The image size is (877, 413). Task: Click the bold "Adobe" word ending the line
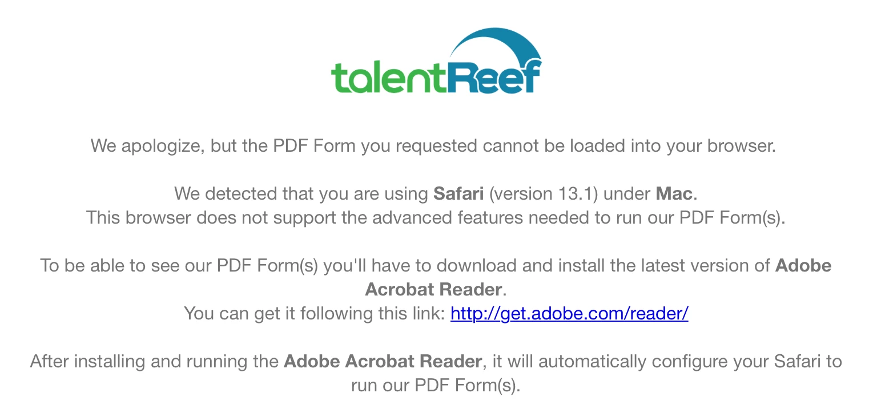pos(803,265)
